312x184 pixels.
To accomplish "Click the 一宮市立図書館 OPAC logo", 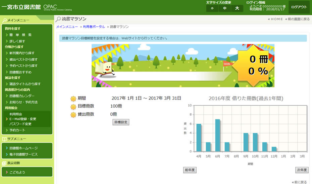I will coord(34,7).
